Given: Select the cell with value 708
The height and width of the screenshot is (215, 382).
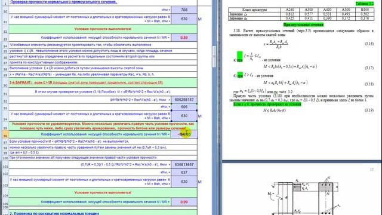Looking at the screenshot, I should tap(184, 10).
